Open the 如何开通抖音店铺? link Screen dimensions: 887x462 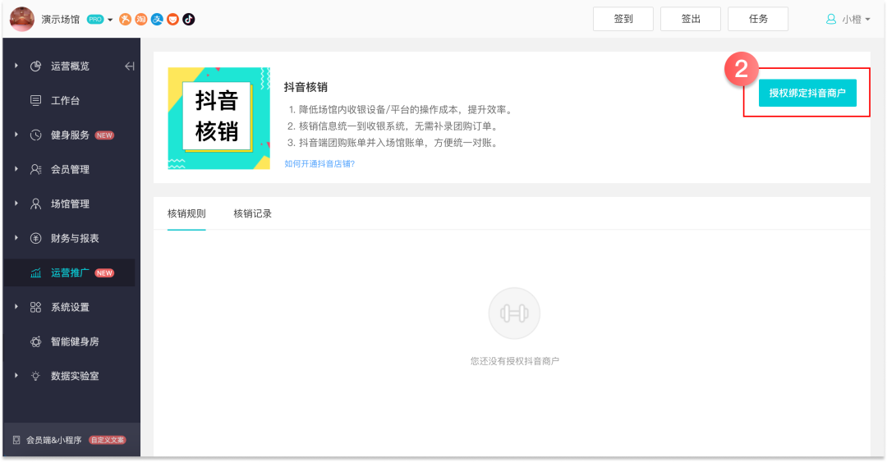tap(319, 163)
